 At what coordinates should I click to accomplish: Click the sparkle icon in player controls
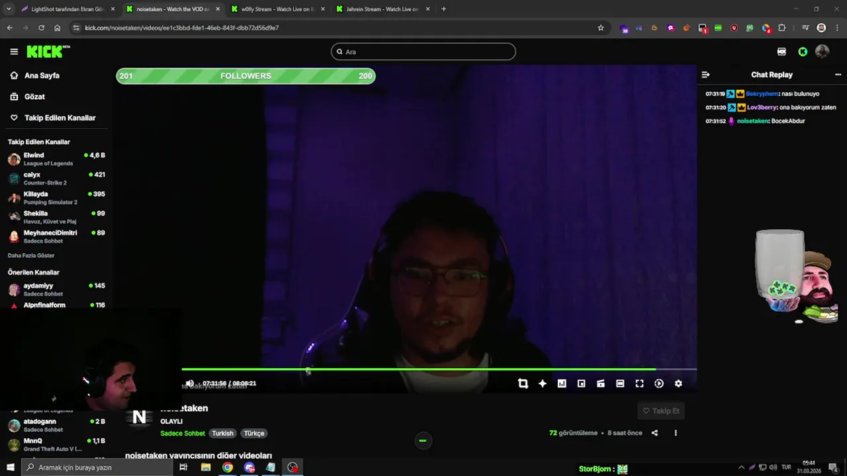[543, 383]
